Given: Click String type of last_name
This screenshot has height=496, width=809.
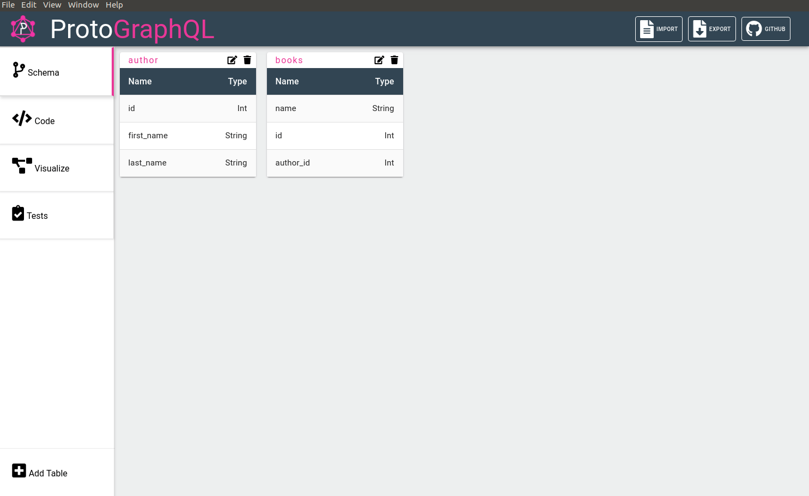Looking at the screenshot, I should pos(236,163).
